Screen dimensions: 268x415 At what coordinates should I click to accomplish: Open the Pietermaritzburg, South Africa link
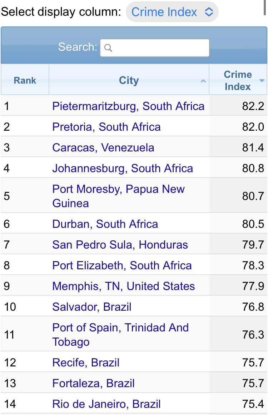(128, 106)
